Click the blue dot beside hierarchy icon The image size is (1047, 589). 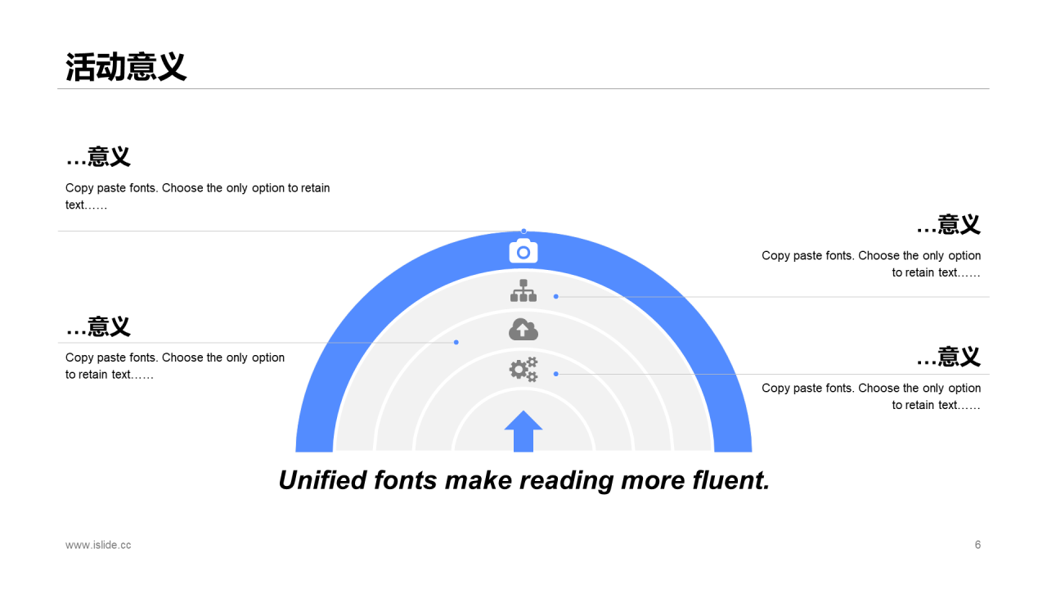click(556, 296)
